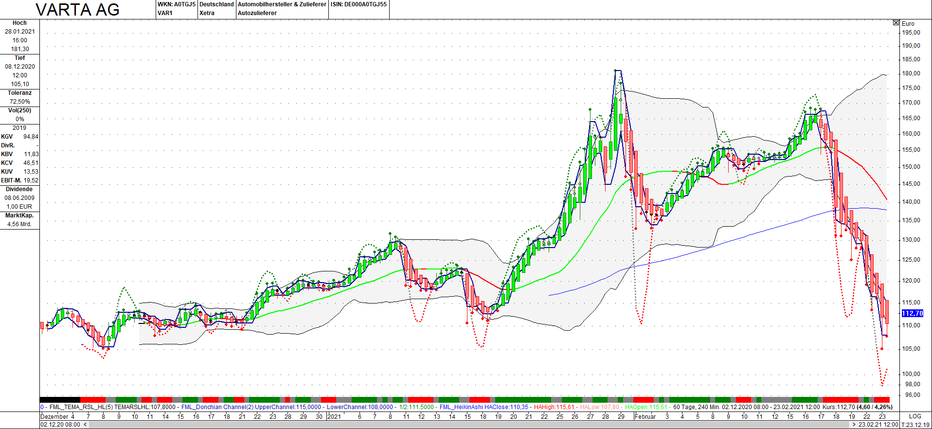Click the KBV value 11,83
This screenshot has height=429, width=932.
point(32,154)
